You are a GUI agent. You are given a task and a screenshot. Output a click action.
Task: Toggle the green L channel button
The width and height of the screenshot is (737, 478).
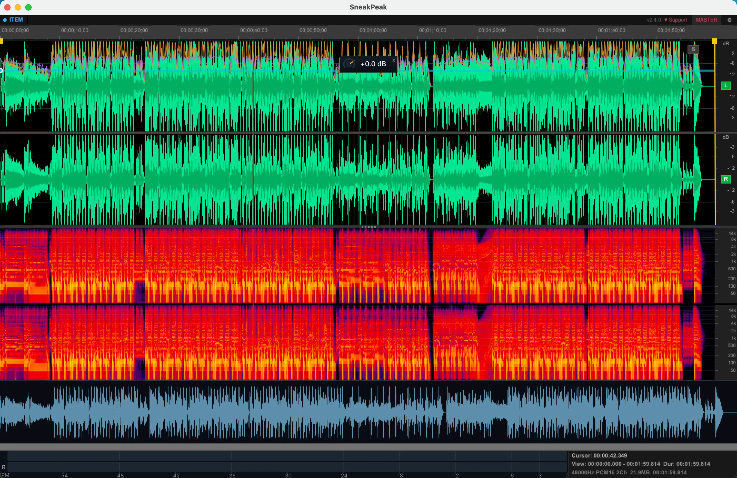(726, 86)
